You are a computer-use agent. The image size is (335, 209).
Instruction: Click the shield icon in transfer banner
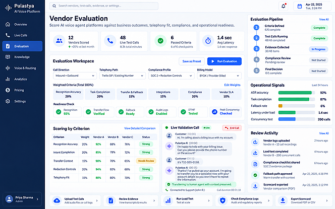click(x=169, y=184)
